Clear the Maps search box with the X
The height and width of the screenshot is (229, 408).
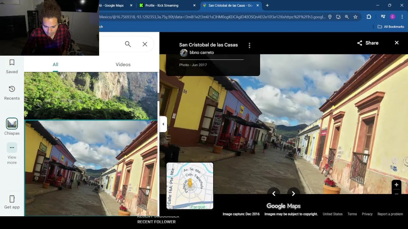(x=145, y=44)
